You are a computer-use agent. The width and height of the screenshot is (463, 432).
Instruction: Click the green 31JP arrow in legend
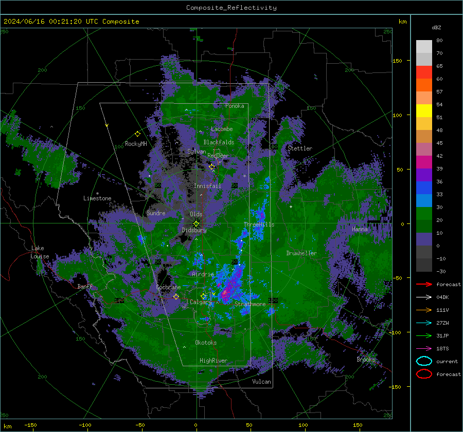(x=424, y=335)
